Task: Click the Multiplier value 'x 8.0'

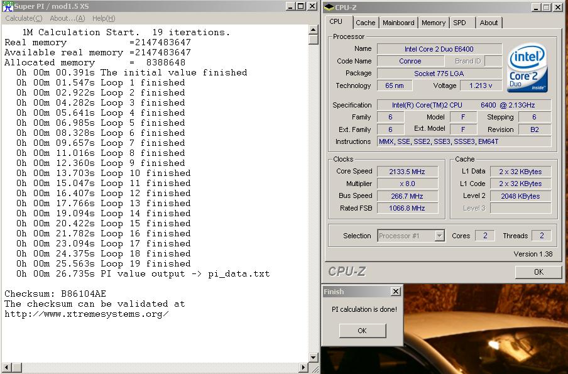Action: pyautogui.click(x=407, y=184)
